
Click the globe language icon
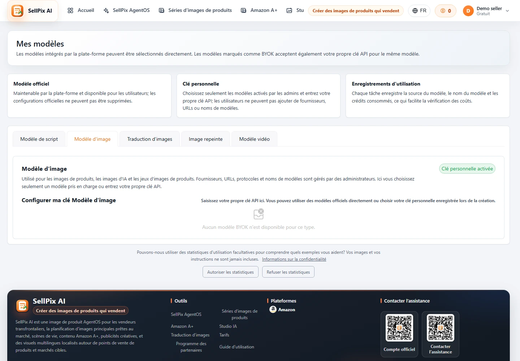point(415,11)
